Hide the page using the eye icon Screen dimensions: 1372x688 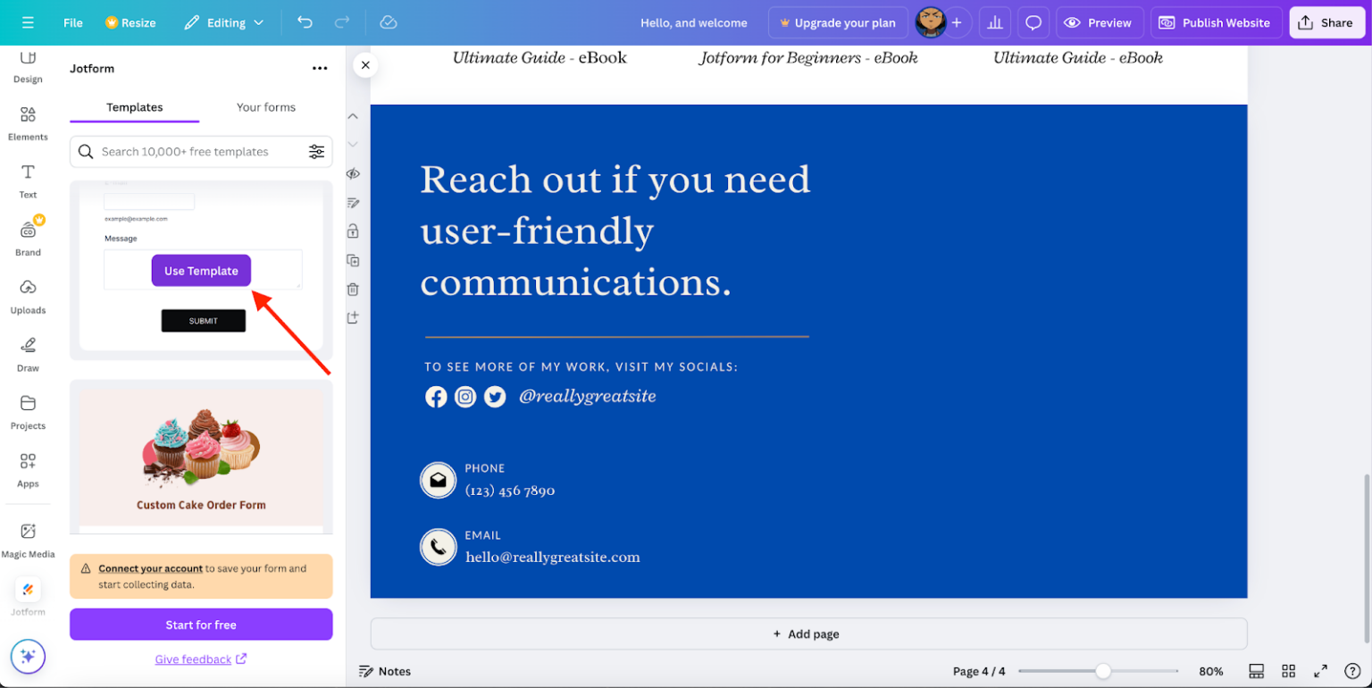click(353, 173)
